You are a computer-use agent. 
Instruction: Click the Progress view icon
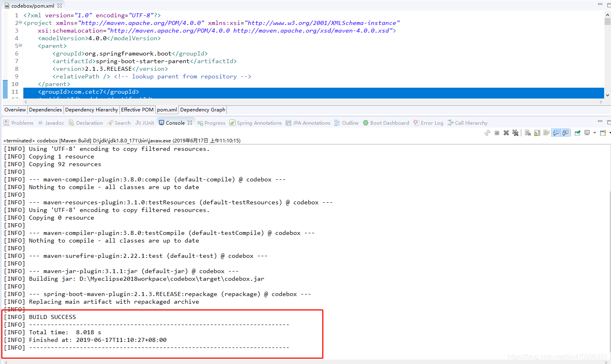200,123
